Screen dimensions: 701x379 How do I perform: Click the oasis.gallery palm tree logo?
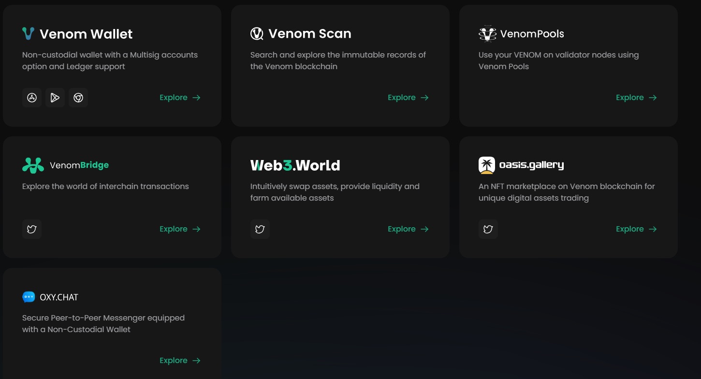click(487, 165)
